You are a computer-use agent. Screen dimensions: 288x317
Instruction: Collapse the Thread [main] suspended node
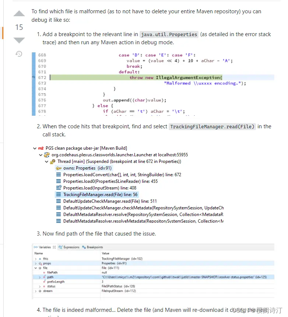46,162
